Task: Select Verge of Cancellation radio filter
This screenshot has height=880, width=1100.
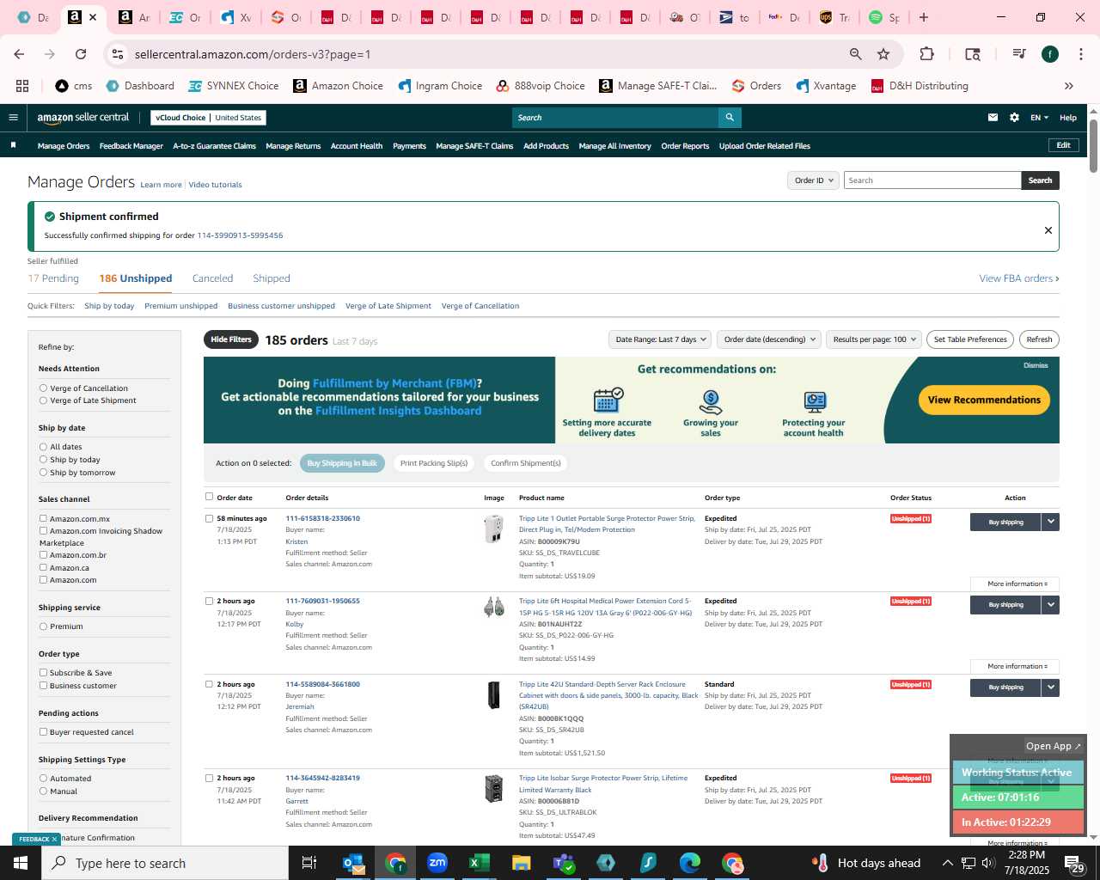Action: tap(43, 388)
